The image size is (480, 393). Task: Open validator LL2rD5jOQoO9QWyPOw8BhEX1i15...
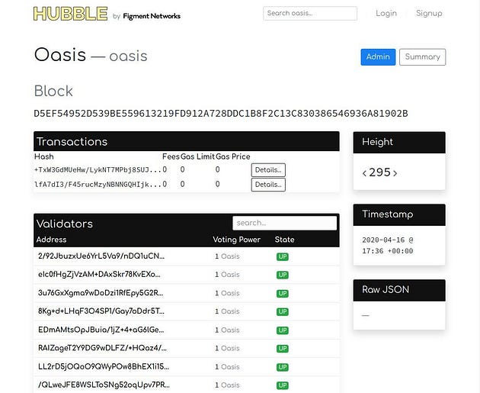click(104, 366)
